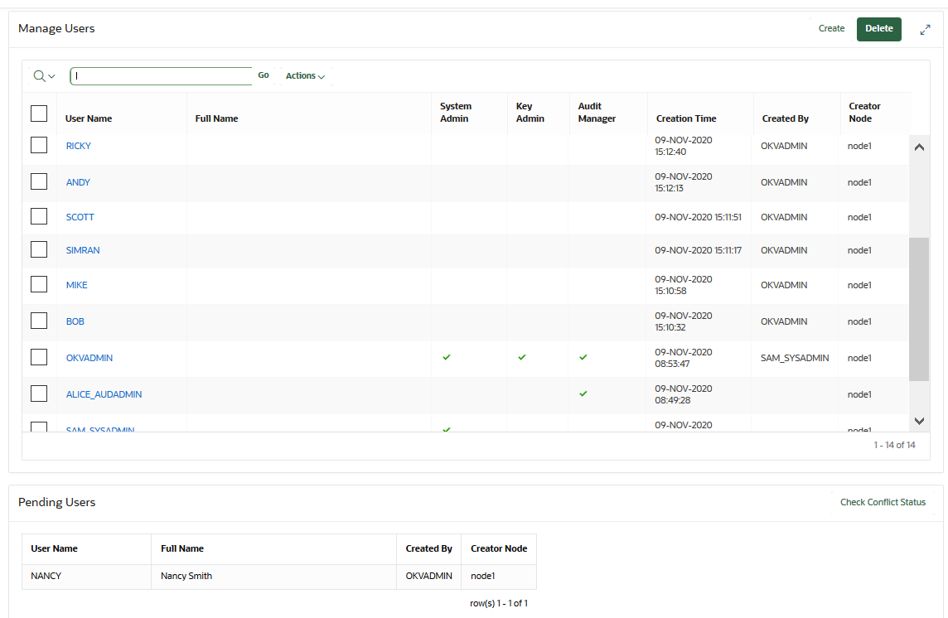Click the maximize report region icon
Screen dimensions: 948x618
925,29
